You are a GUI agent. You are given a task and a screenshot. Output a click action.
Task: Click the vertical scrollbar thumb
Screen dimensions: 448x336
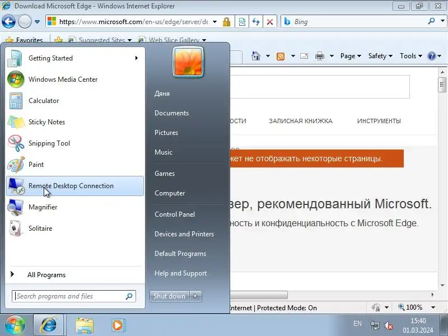pos(442,85)
